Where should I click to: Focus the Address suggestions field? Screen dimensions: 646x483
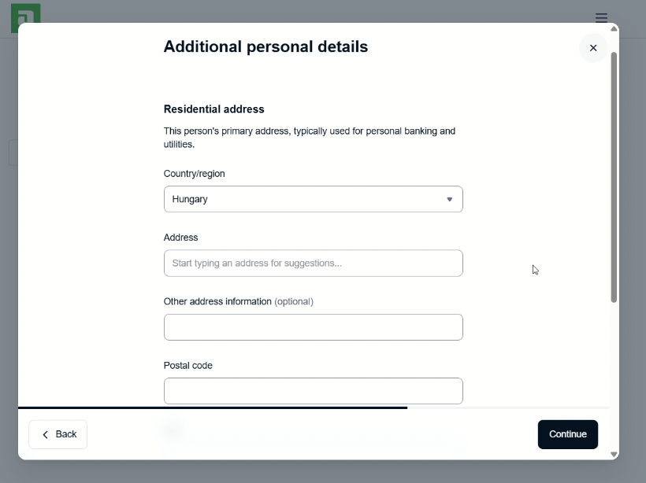(313, 264)
